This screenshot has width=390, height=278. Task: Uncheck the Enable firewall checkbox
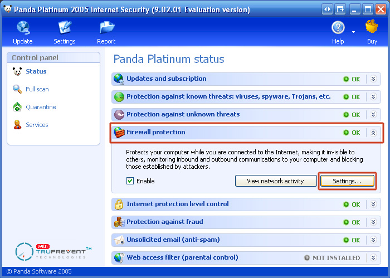130,181
